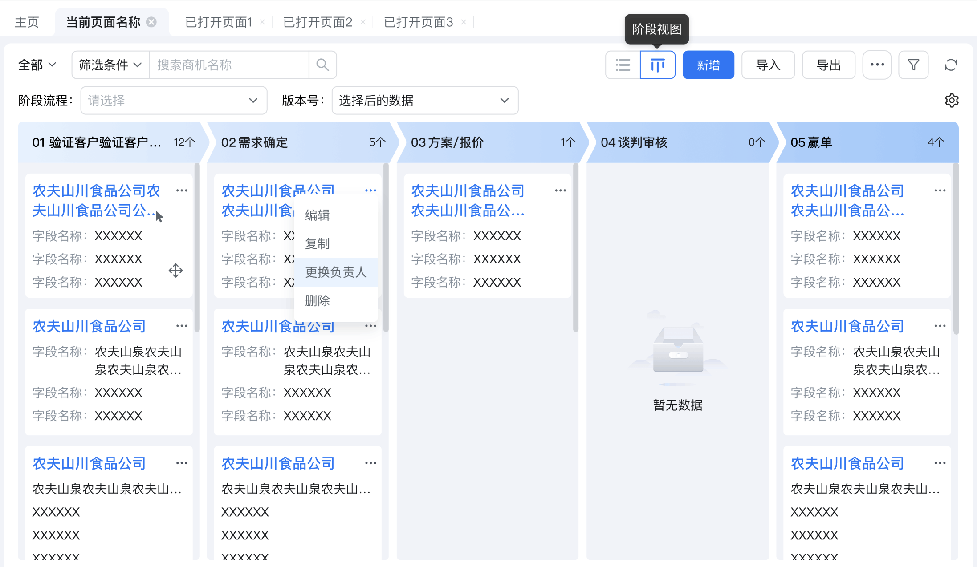
Task: Select the stage view (kanban) icon
Action: point(657,65)
